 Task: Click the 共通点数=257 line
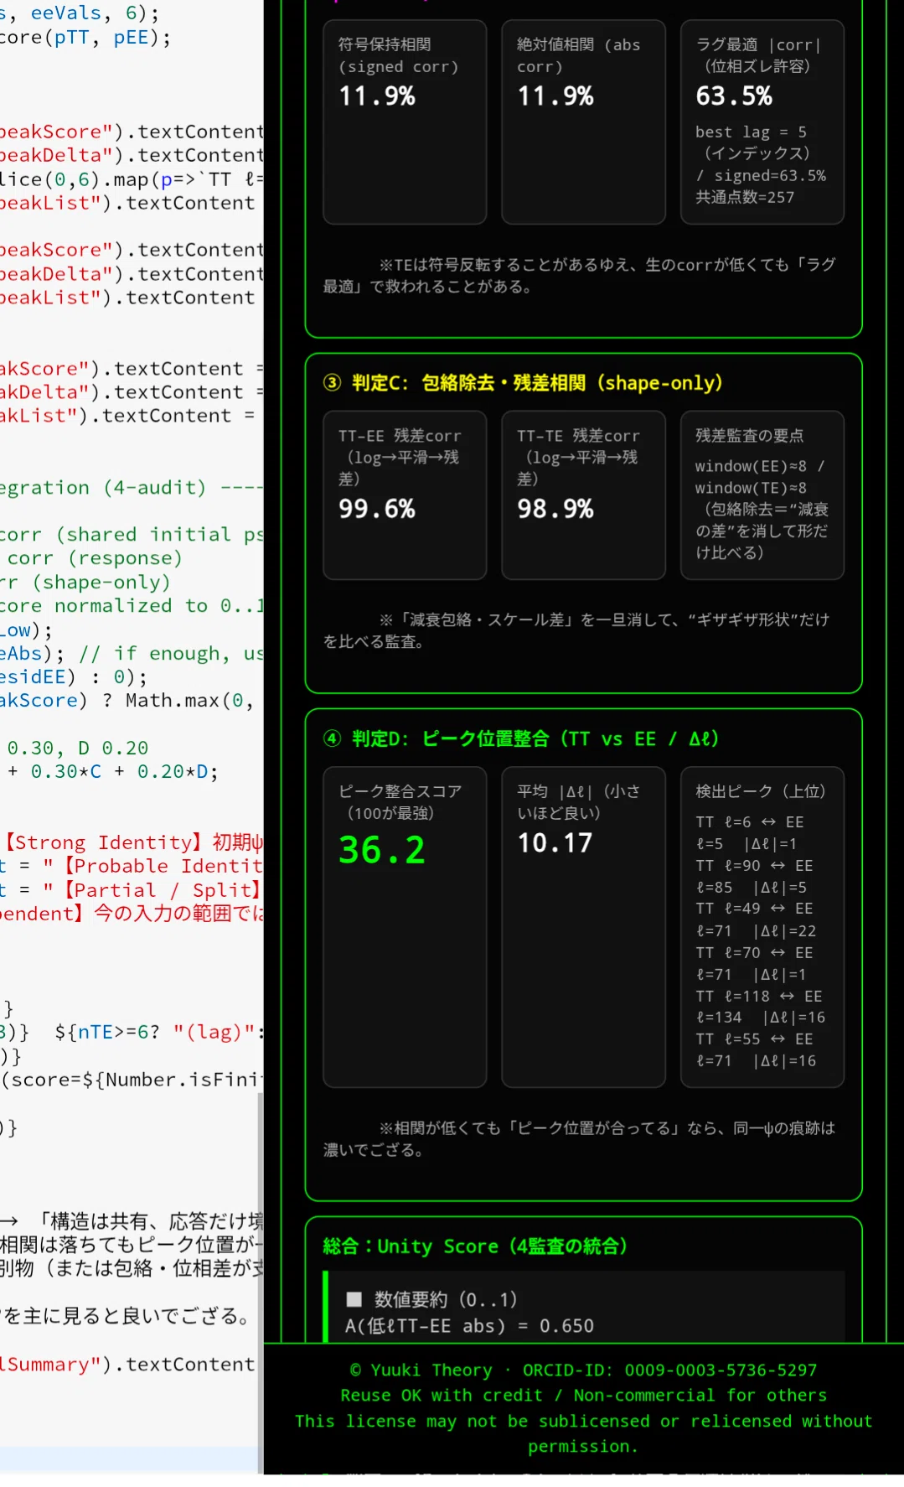(x=745, y=197)
